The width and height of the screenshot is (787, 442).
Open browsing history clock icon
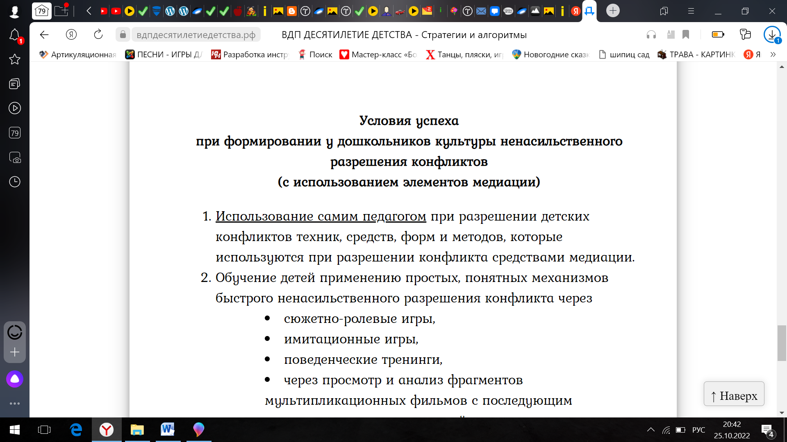15,182
